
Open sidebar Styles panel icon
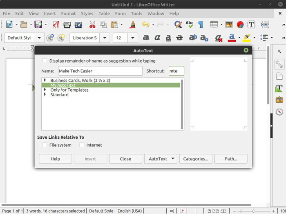(279, 88)
